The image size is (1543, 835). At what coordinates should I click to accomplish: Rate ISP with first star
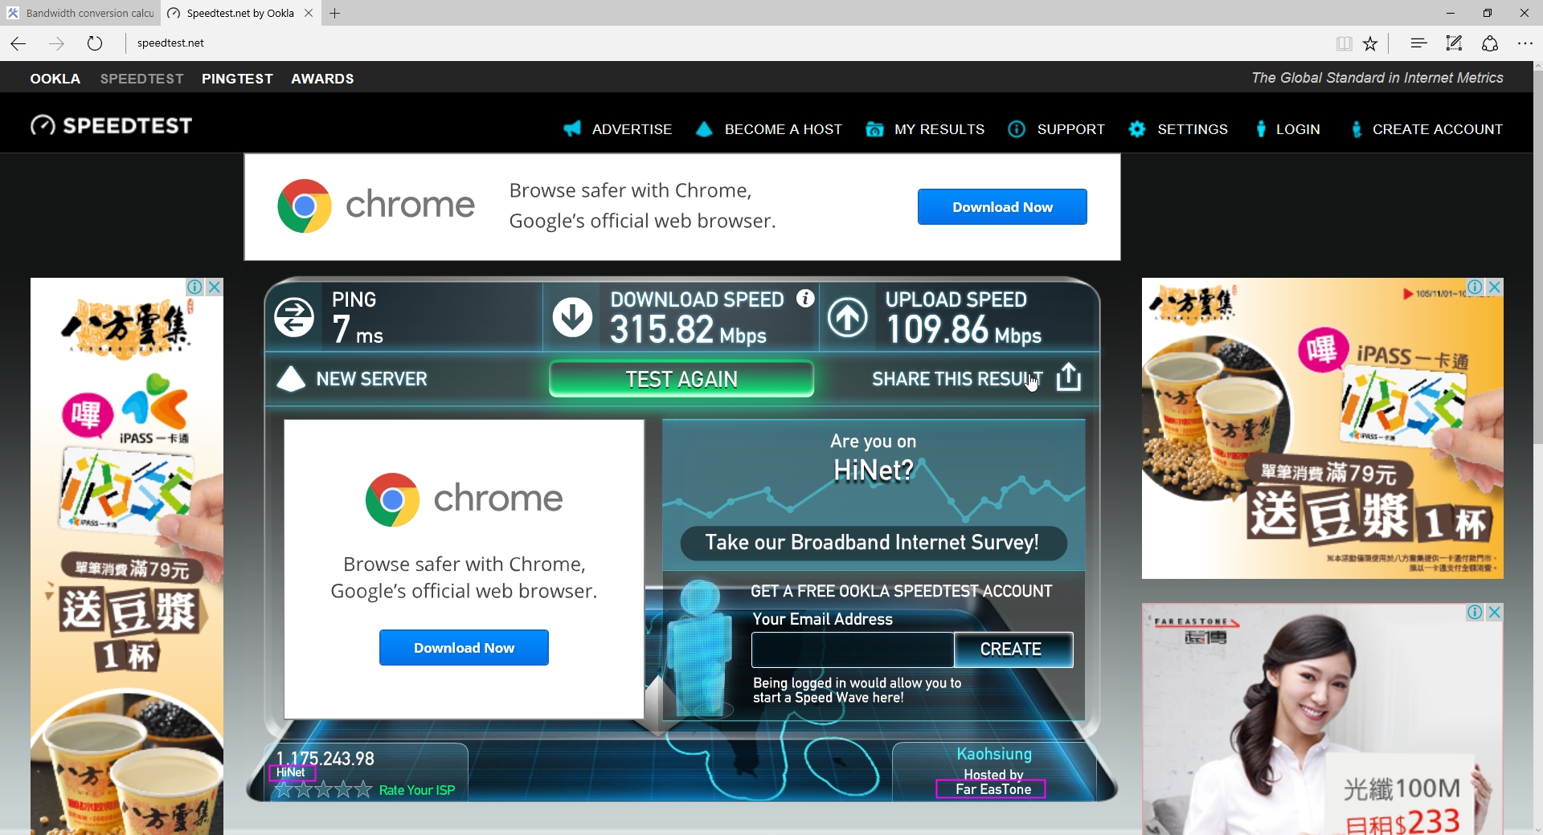point(283,790)
